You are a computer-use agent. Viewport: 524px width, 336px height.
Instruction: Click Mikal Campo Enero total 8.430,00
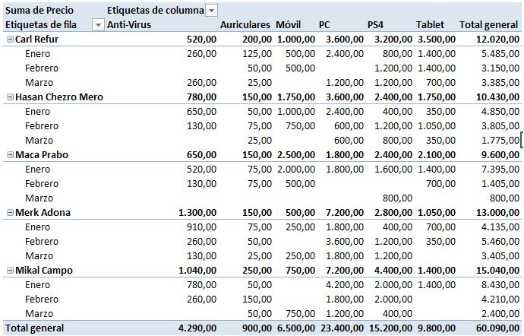500,285
